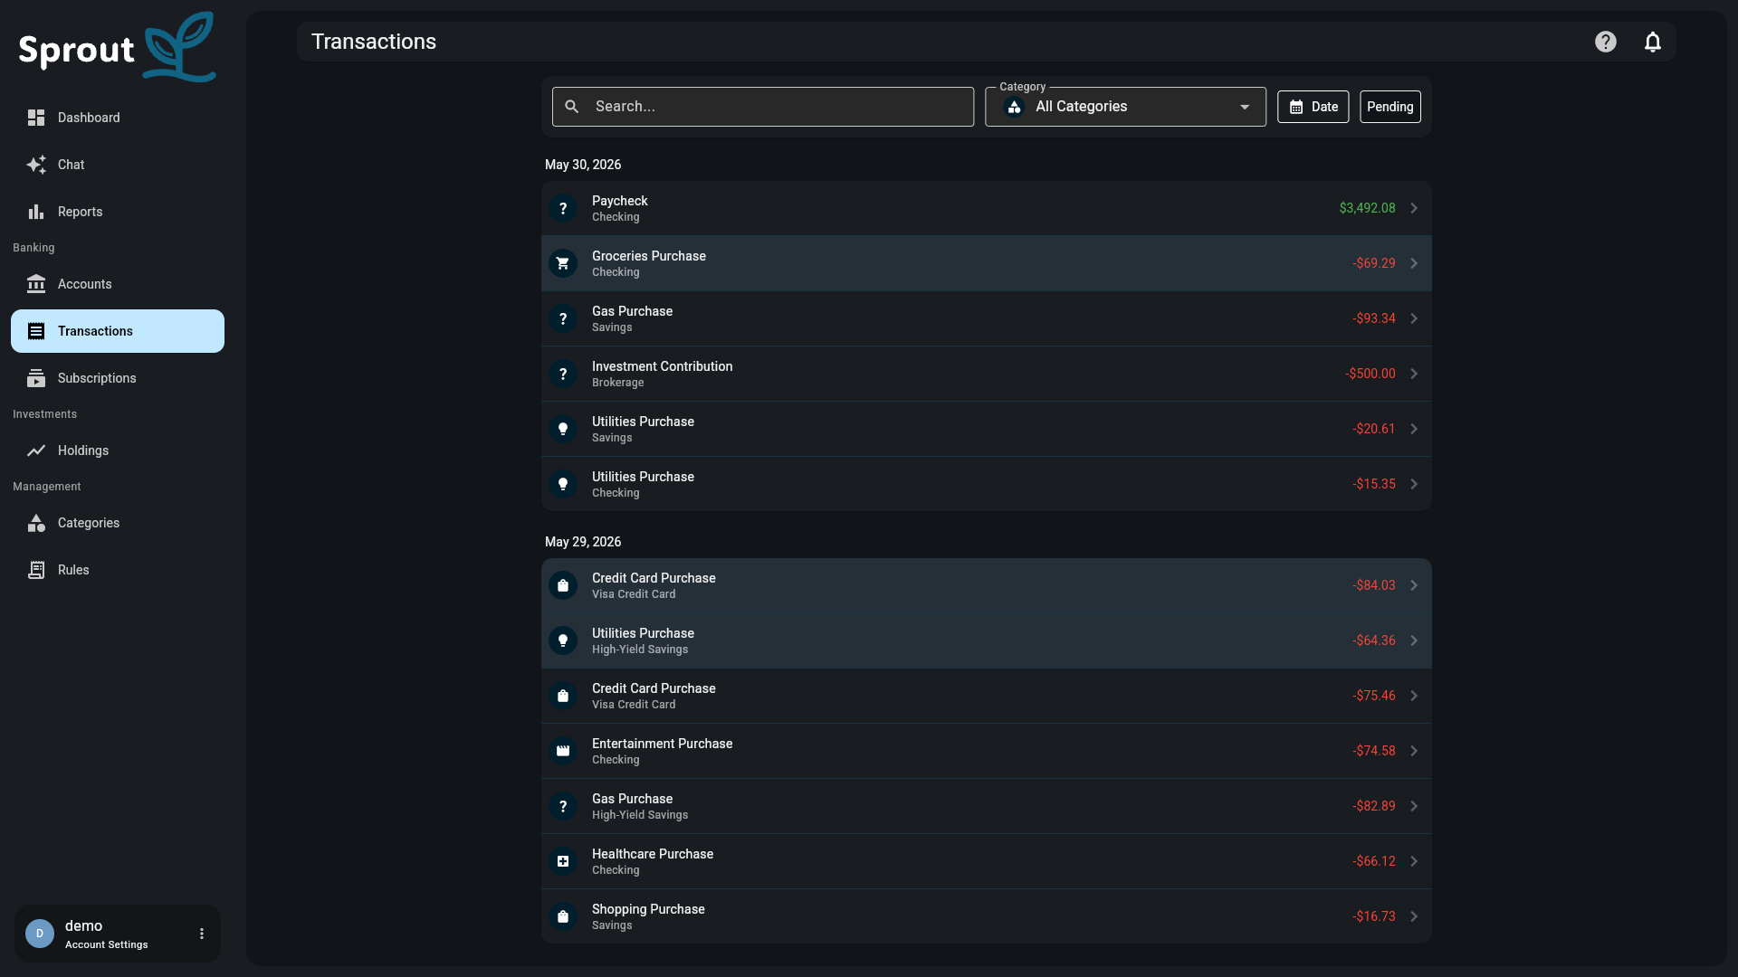The image size is (1738, 977).
Task: Open the Rules page
Action: click(118, 570)
